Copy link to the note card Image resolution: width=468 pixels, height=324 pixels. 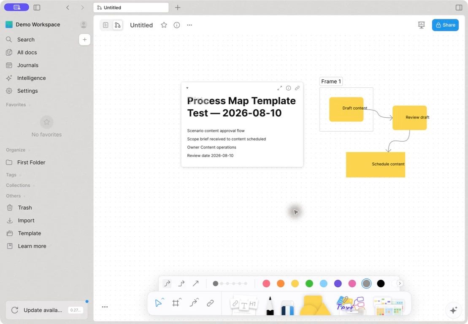tap(297, 88)
